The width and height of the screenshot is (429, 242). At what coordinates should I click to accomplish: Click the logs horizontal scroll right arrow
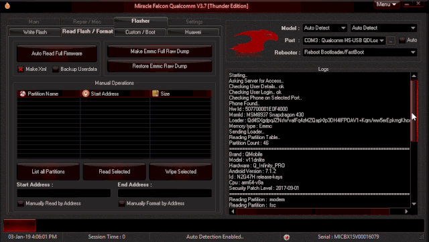tap(407, 211)
